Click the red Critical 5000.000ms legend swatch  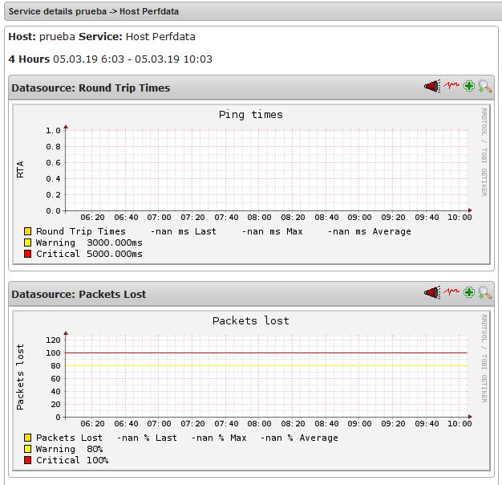coord(28,255)
